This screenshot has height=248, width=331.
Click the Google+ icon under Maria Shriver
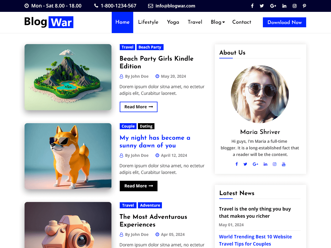click(255, 164)
